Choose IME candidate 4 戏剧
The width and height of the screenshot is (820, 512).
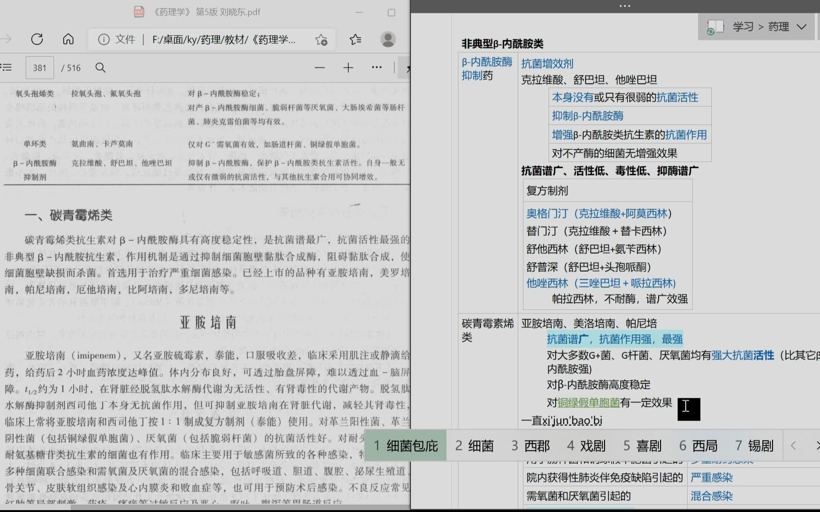587,446
